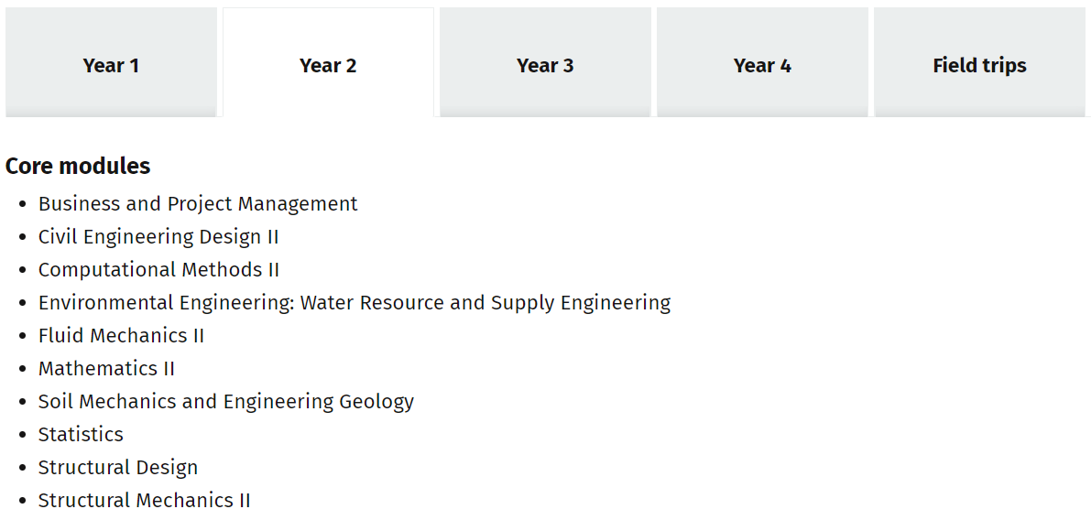Show the Year 4 modules tab
Image resolution: width=1091 pixels, height=520 pixels.
click(762, 65)
